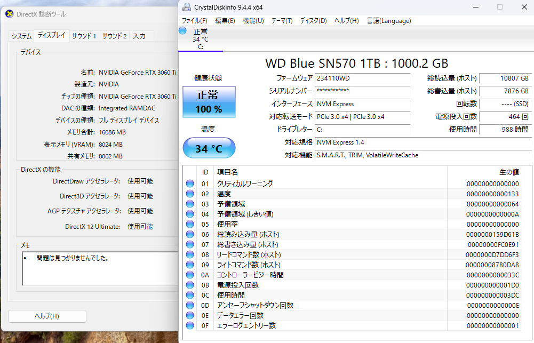This screenshot has height=343, width=534.
Task: Click the drive letter C: field
Action: pyautogui.click(x=362, y=130)
